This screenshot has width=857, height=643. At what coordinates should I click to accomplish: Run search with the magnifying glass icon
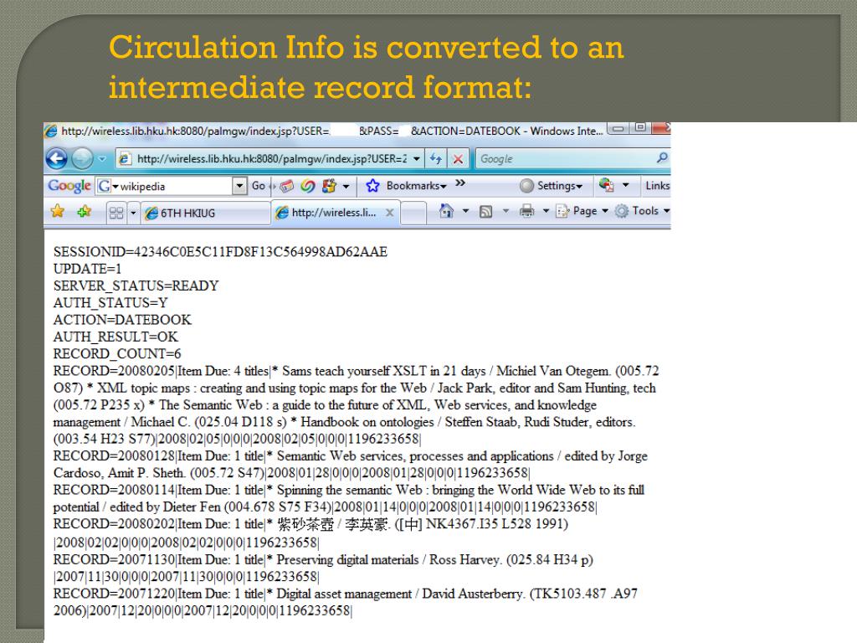pyautogui.click(x=662, y=158)
